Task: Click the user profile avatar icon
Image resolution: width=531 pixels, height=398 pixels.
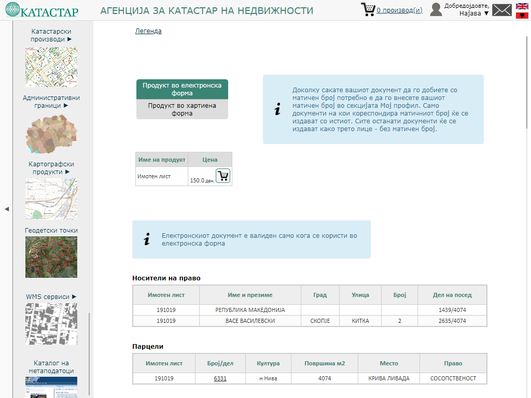Action: (x=436, y=10)
